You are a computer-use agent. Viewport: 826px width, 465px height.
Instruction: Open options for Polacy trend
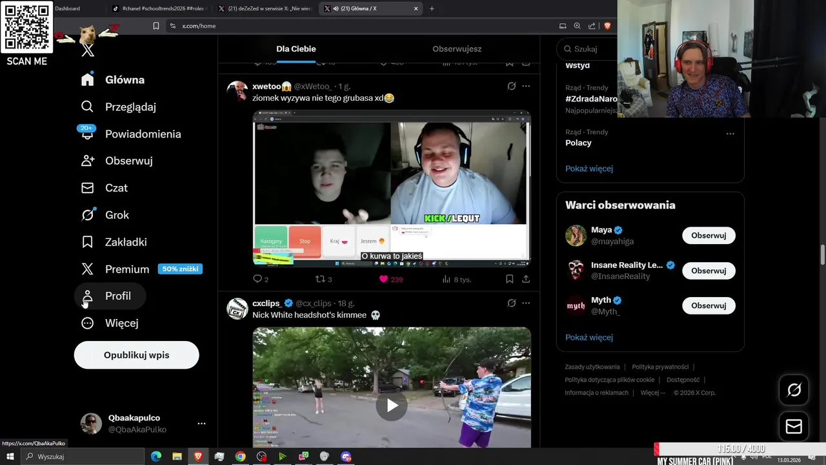pyautogui.click(x=730, y=134)
